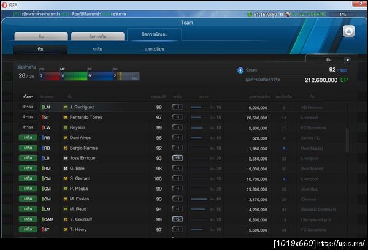The width and height of the screenshot is (368, 250).
Task: Click the season badge icon beside P. Pogba
Action: pos(66,189)
